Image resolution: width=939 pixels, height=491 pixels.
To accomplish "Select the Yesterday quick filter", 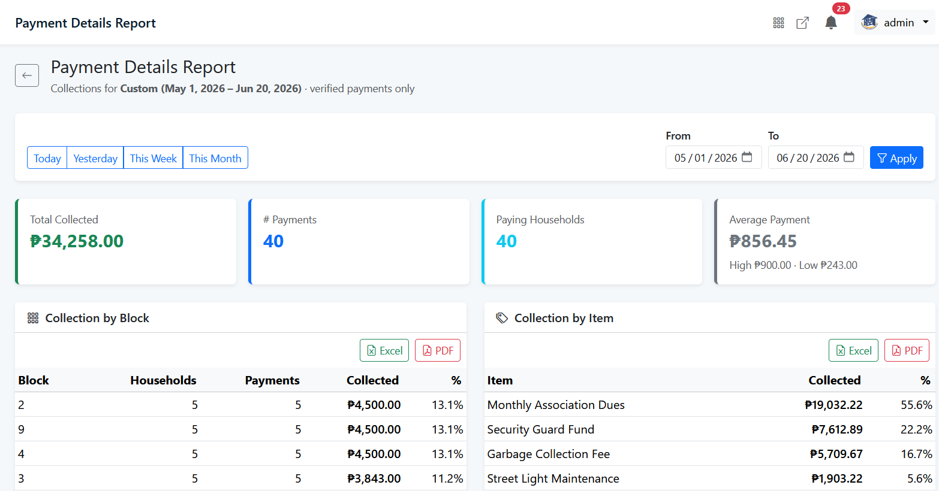I will pos(95,158).
